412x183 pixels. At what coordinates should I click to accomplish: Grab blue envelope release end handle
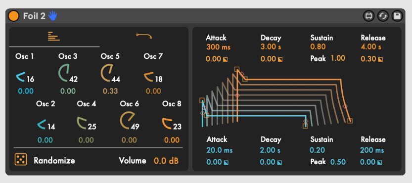(x=305, y=126)
